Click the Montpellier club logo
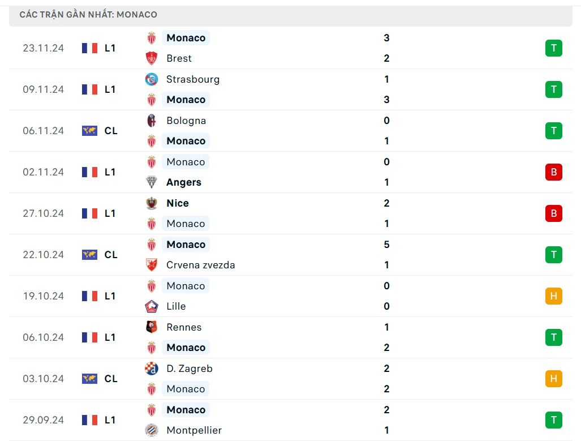Viewport: 581px width, 441px height. 151,430
